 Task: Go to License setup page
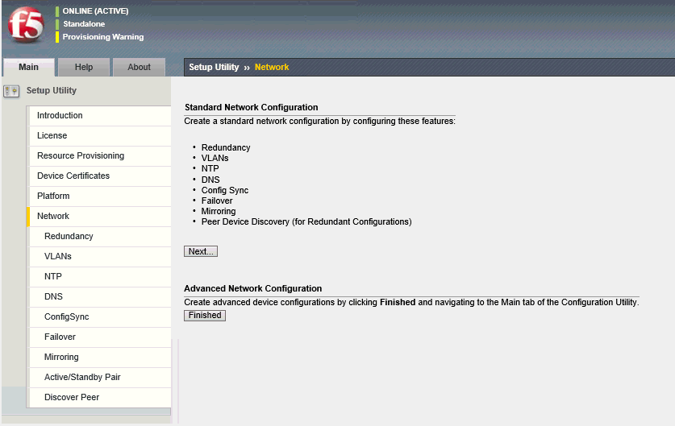(52, 136)
